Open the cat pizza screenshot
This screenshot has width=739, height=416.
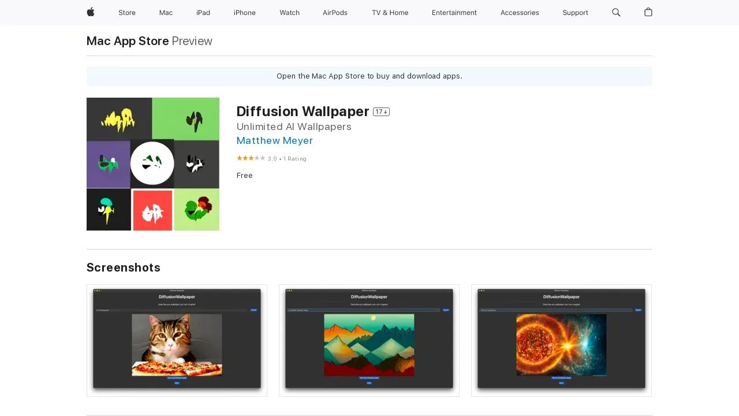[x=177, y=340]
